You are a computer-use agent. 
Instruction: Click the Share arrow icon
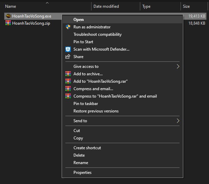coord(68,57)
